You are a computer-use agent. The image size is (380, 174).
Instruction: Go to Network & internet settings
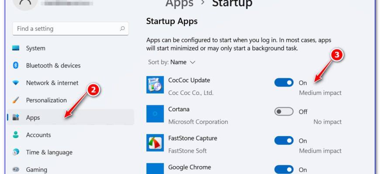(70, 83)
